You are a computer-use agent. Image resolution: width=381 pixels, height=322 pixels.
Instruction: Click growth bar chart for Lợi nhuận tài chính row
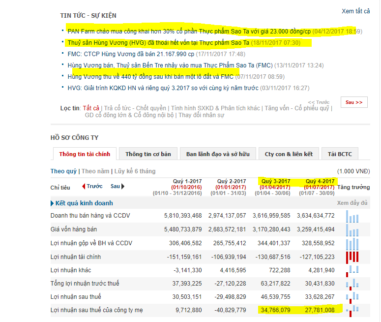point(352,257)
